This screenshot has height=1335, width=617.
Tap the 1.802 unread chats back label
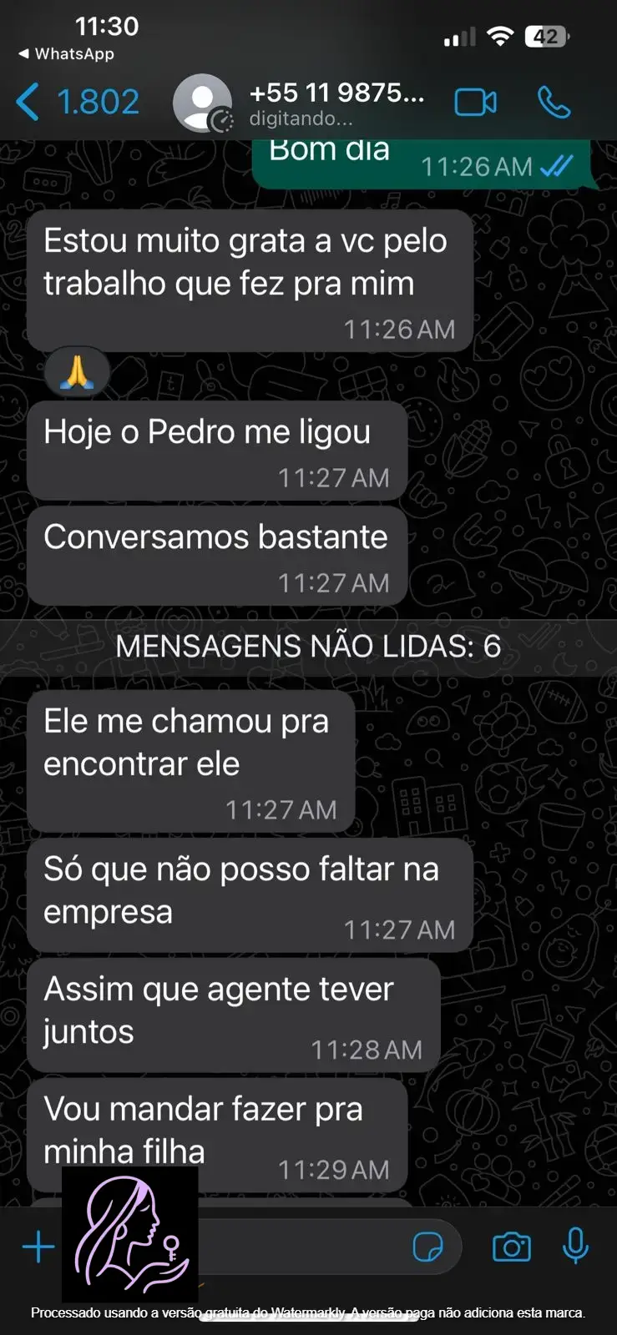[x=98, y=102]
